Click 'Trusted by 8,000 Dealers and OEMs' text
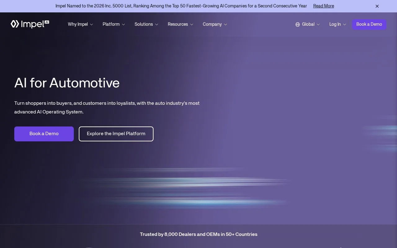 pyautogui.click(x=198, y=234)
